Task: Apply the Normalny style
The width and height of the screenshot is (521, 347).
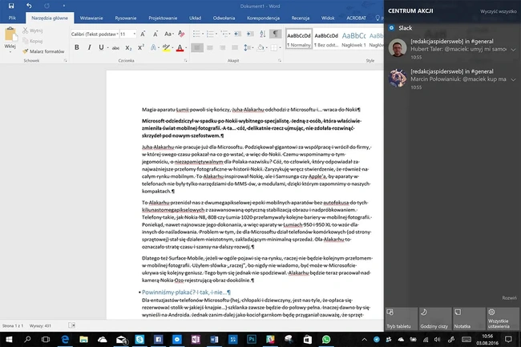Action: point(299,38)
